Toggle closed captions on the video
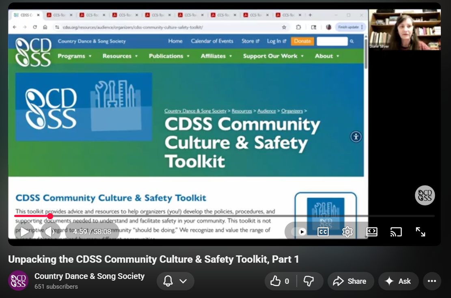 point(323,232)
